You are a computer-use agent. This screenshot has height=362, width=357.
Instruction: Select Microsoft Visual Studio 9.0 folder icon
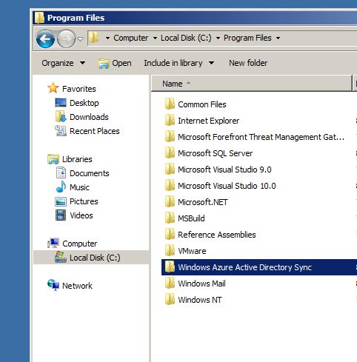click(170, 169)
